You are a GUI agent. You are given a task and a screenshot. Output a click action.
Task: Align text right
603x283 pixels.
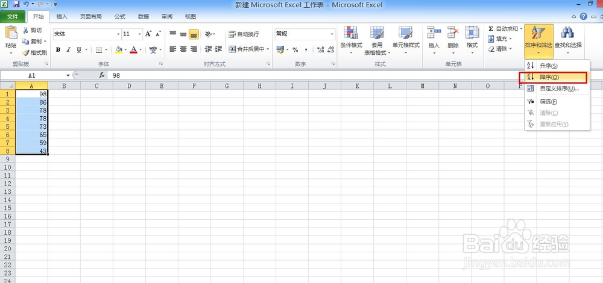(194, 49)
